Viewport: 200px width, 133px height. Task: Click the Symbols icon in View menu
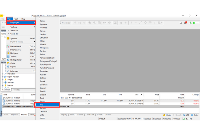coord(8,38)
